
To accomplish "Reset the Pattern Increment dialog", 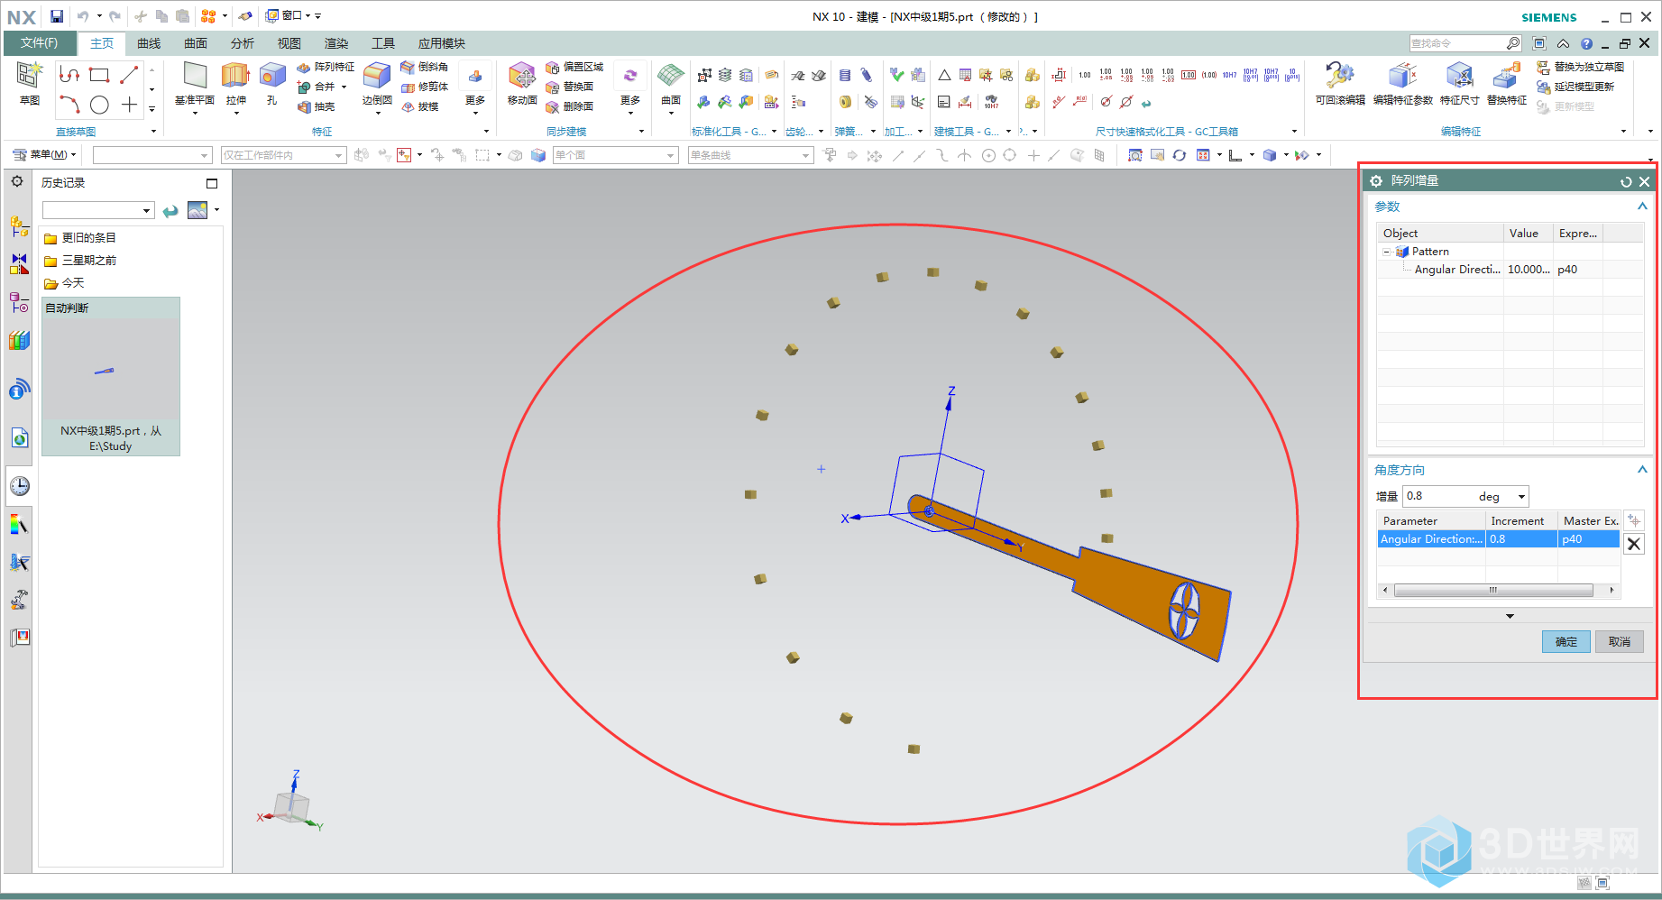I will tap(1626, 181).
